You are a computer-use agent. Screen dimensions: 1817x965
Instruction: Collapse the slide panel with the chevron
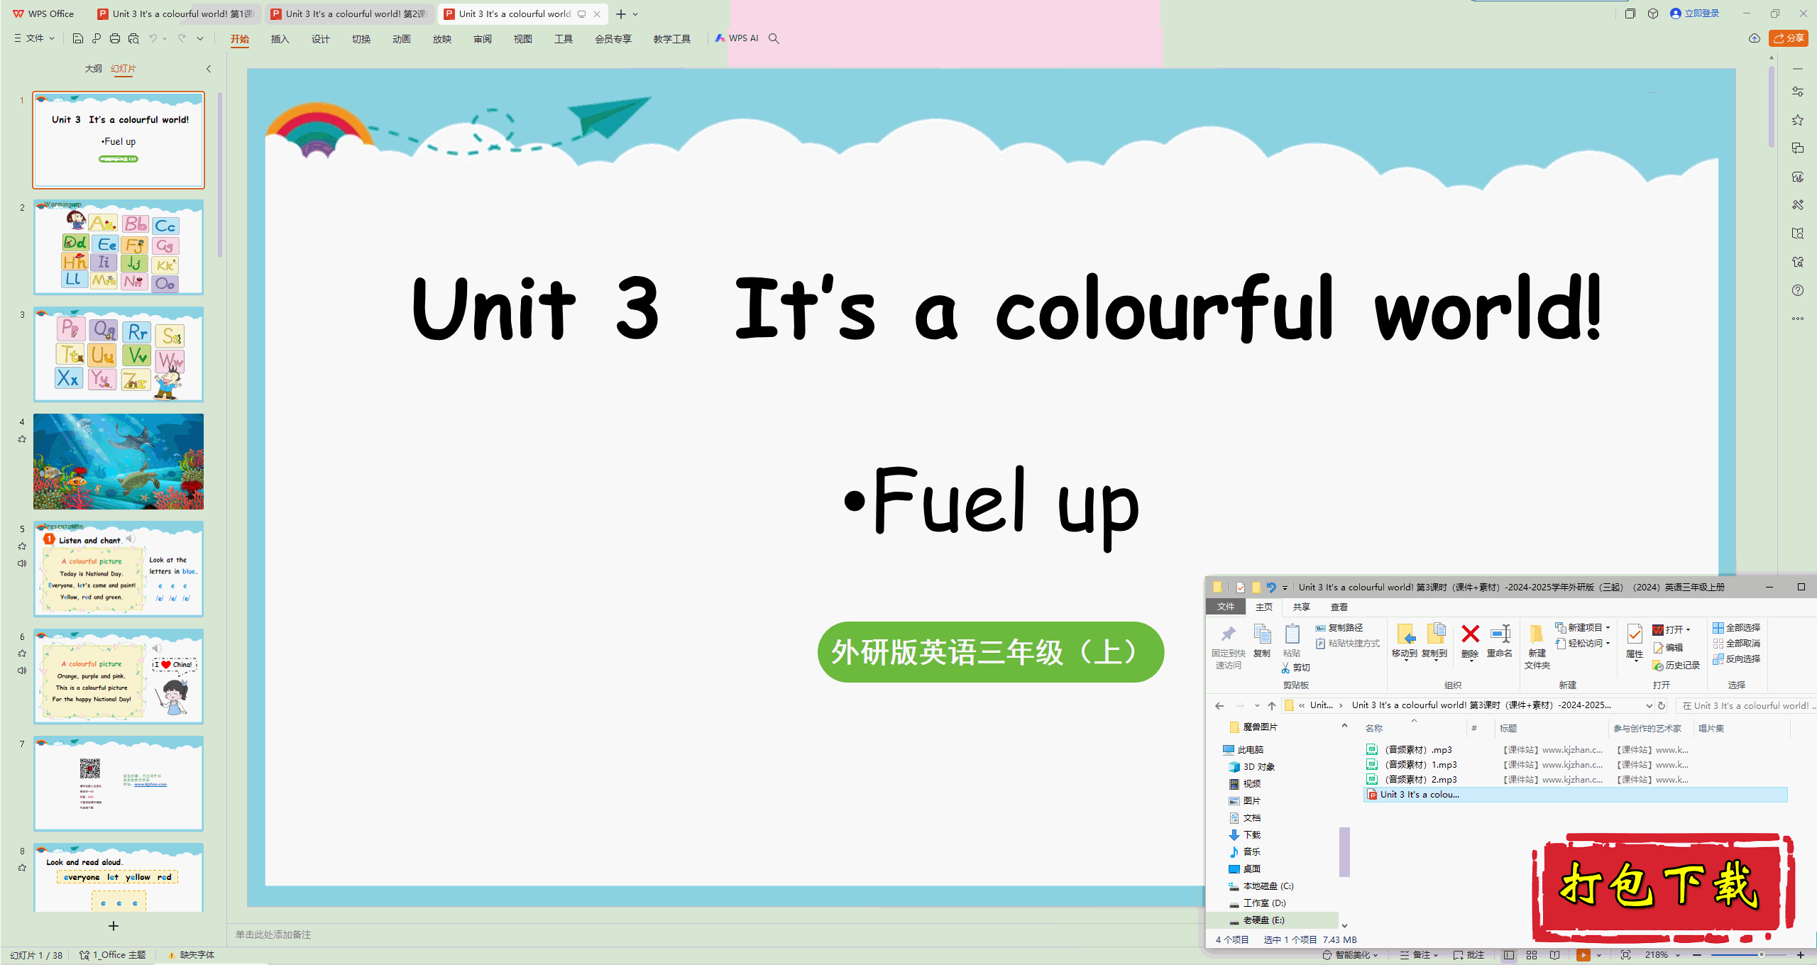click(209, 69)
